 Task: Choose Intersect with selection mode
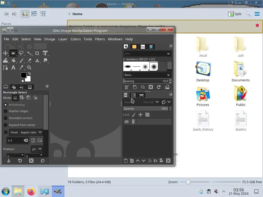(x=35, y=98)
